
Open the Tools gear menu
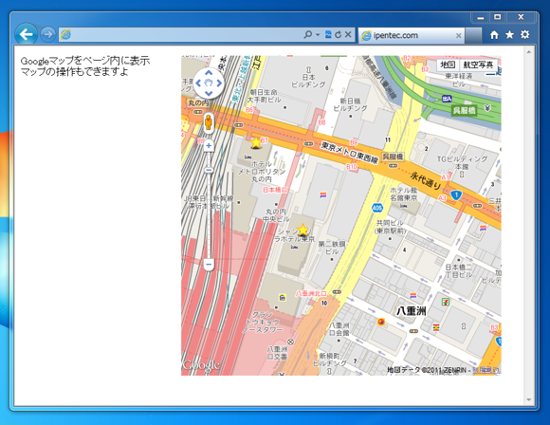point(524,34)
